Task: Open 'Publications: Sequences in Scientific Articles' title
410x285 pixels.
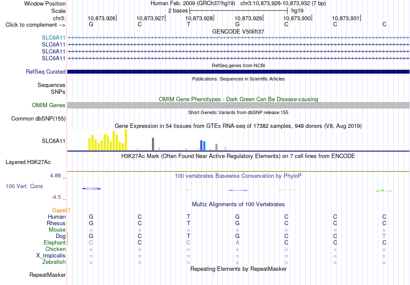Action: coord(238,79)
